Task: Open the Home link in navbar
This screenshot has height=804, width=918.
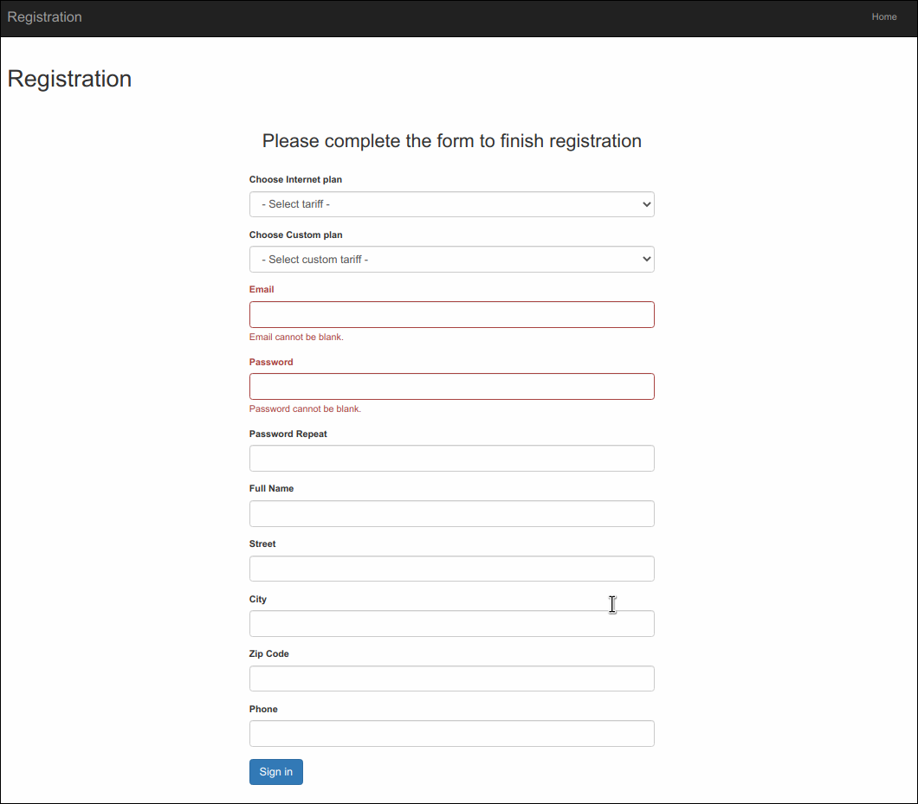Action: pos(883,17)
